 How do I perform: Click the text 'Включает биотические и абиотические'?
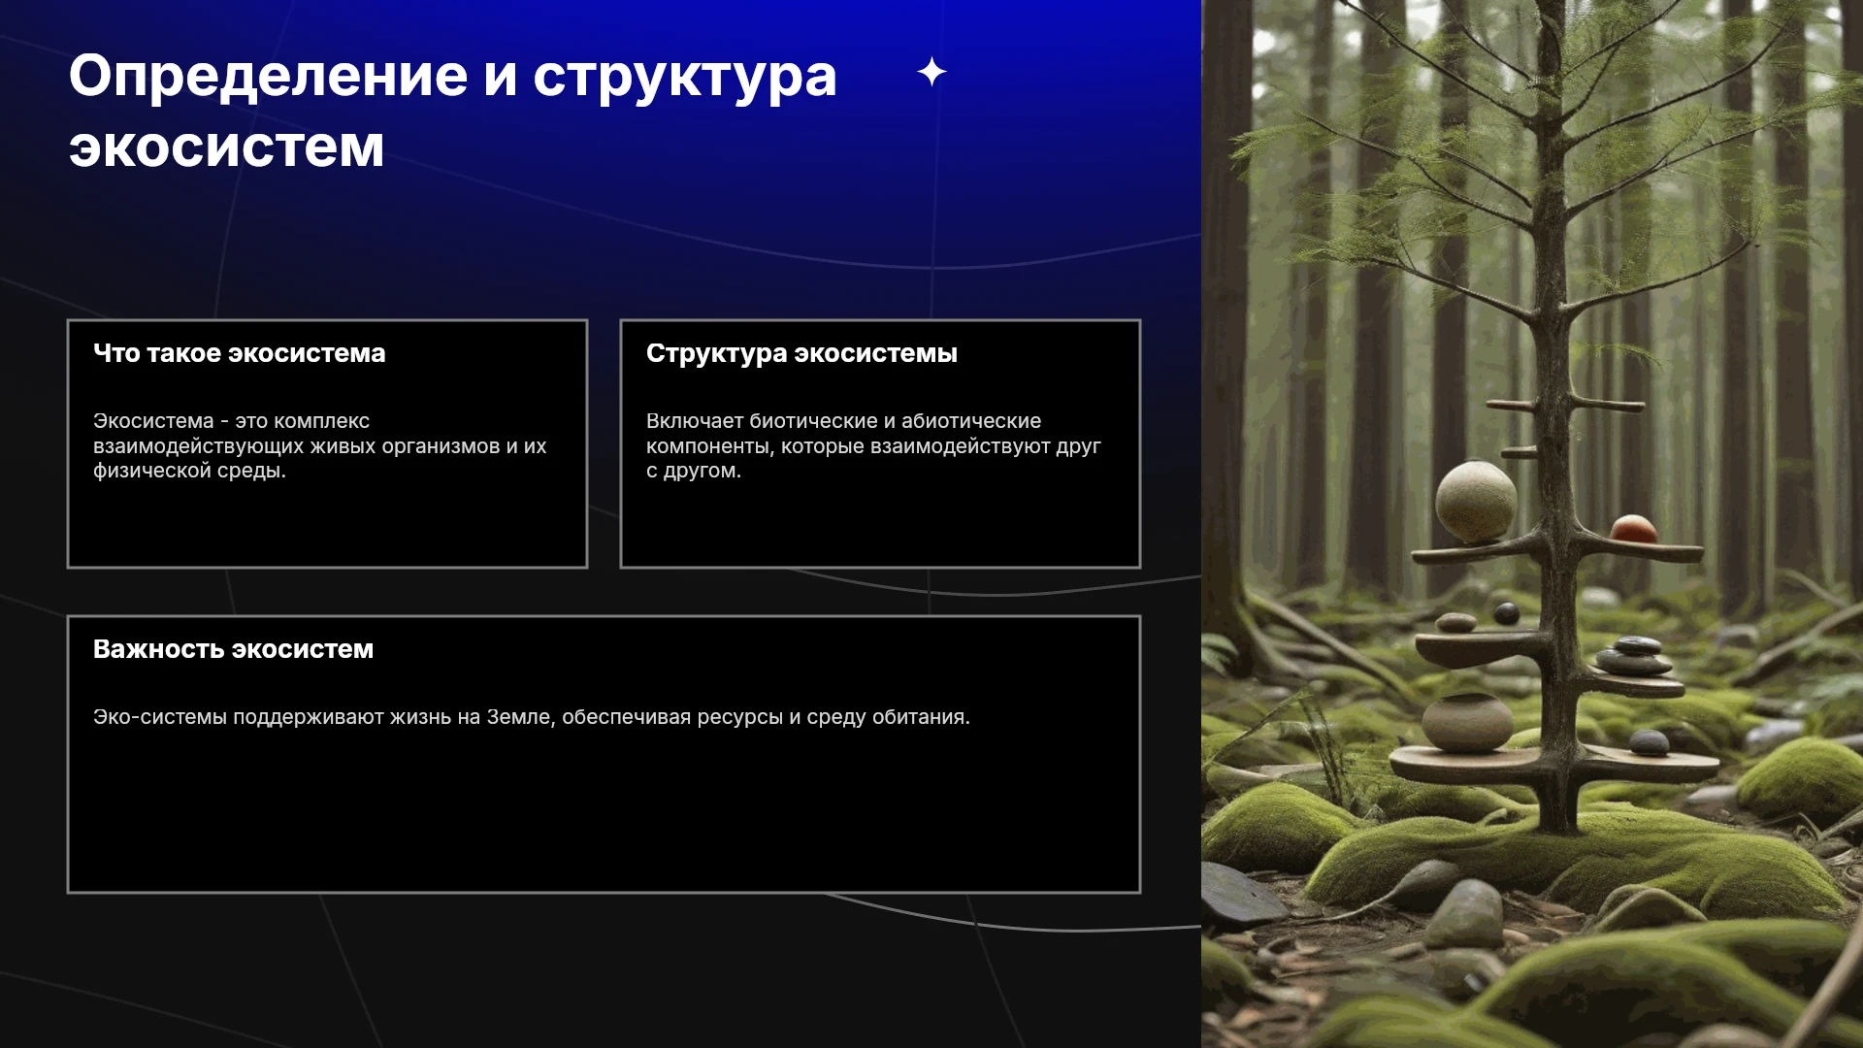[x=843, y=421]
